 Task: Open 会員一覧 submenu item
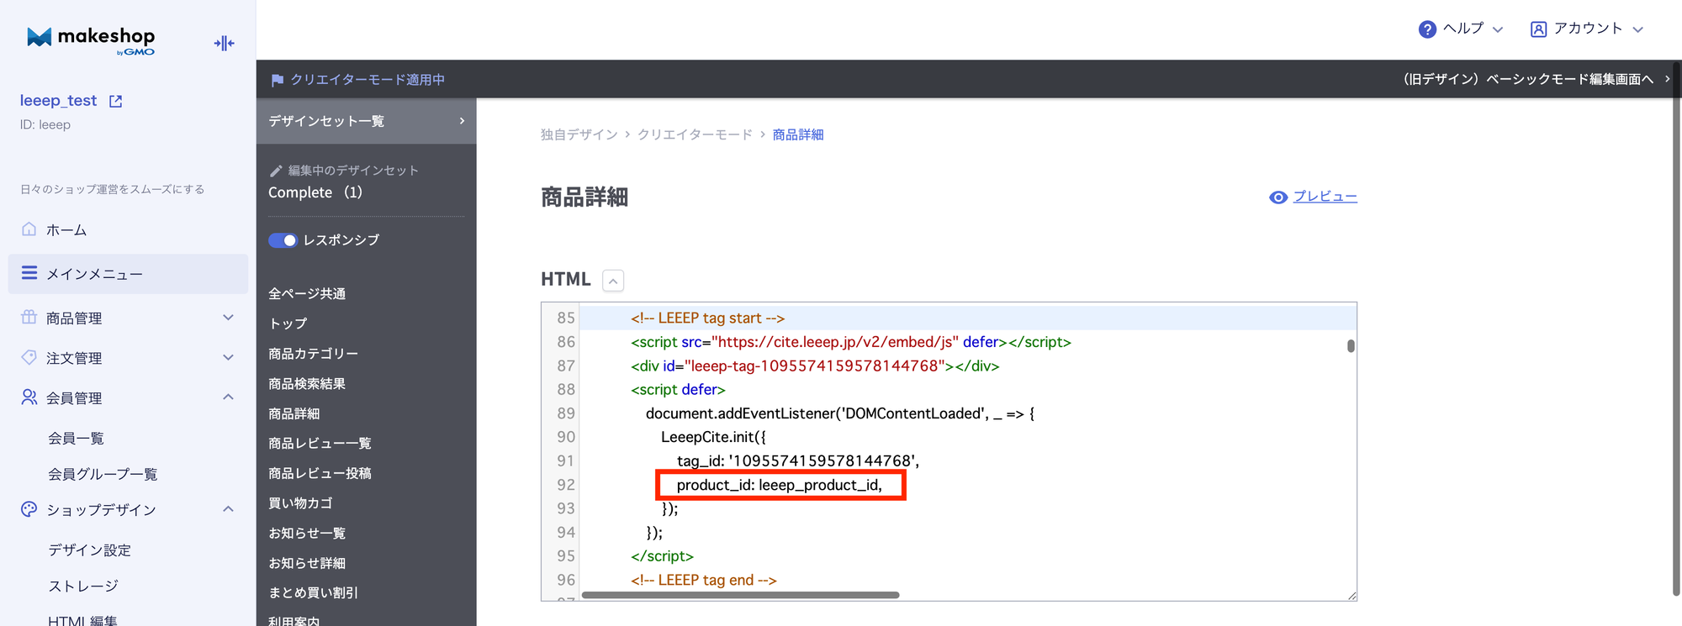(76, 438)
